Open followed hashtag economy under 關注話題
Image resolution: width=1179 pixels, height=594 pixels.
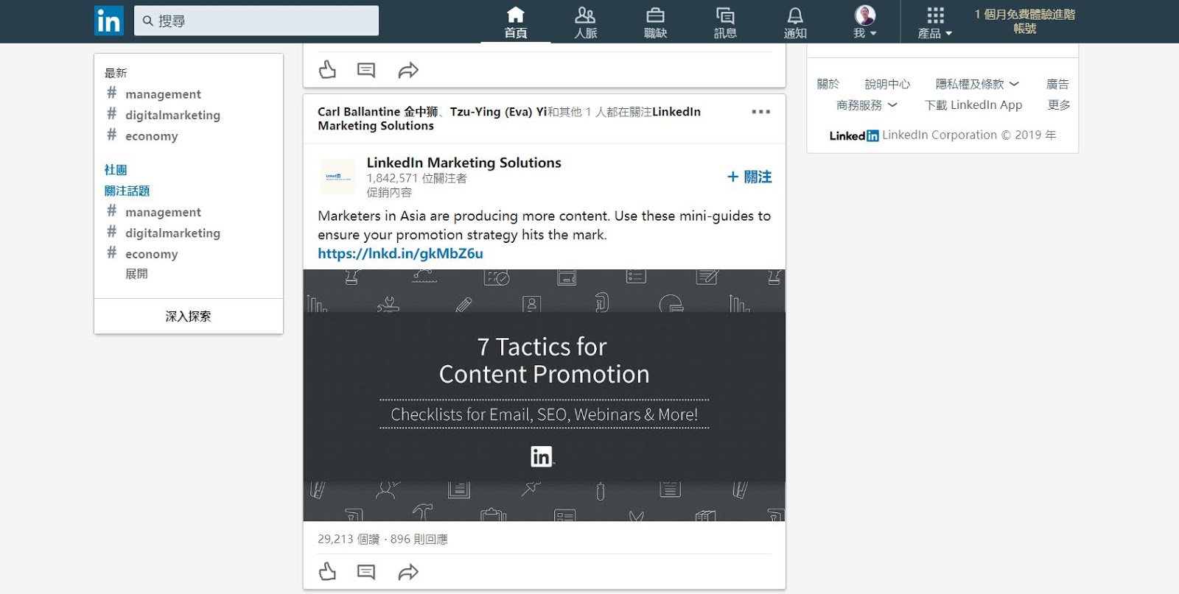[x=151, y=254]
